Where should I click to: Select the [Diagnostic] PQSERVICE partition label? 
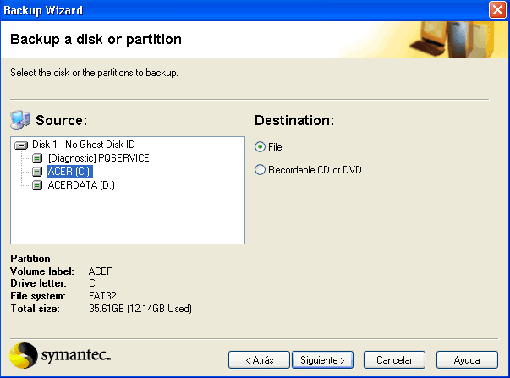pos(98,158)
